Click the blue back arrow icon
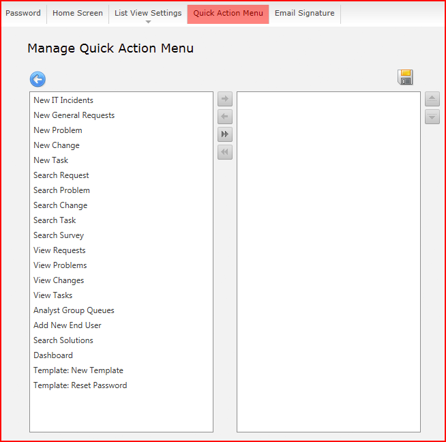 [x=38, y=79]
